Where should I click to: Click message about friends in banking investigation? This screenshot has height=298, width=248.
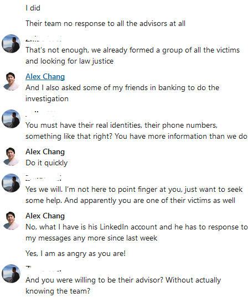click(122, 93)
